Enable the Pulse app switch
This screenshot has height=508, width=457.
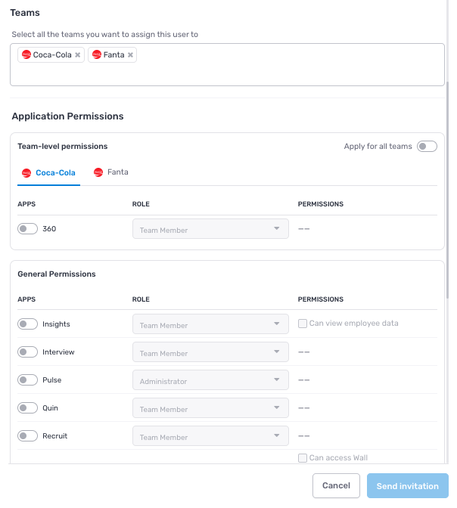click(28, 380)
